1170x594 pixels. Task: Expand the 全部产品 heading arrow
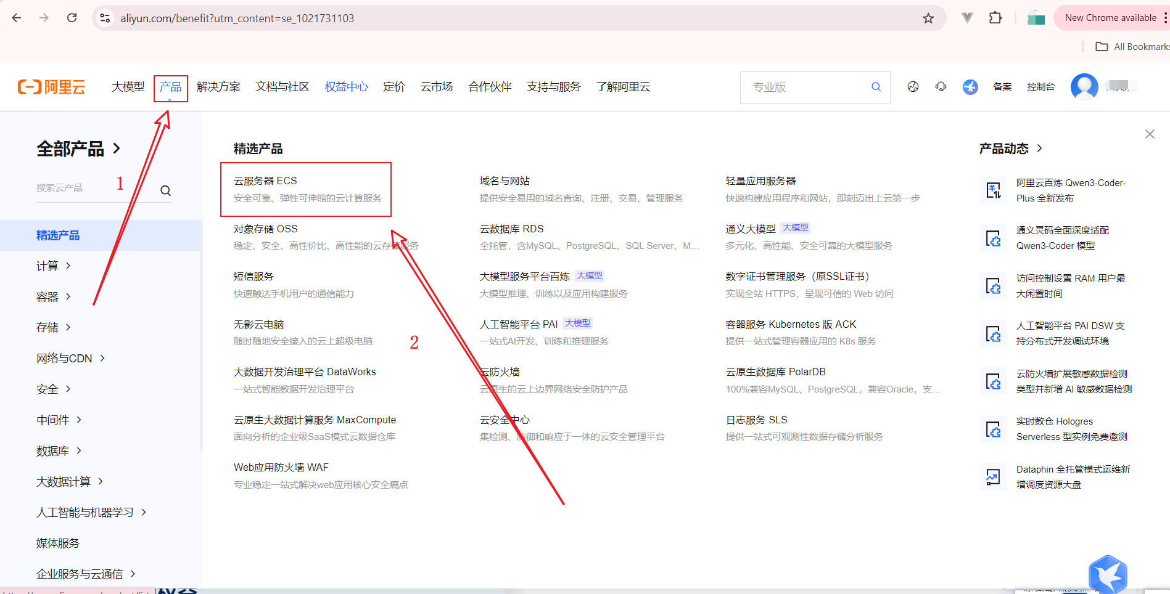pos(117,148)
